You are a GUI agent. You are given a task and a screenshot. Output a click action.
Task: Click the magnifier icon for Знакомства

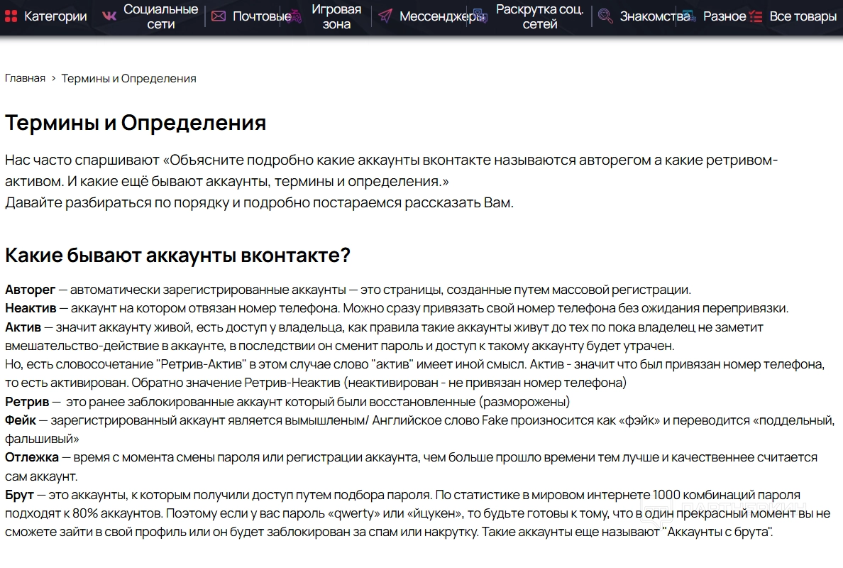point(605,16)
